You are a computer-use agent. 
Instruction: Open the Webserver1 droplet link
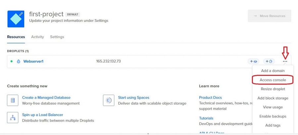(33, 61)
